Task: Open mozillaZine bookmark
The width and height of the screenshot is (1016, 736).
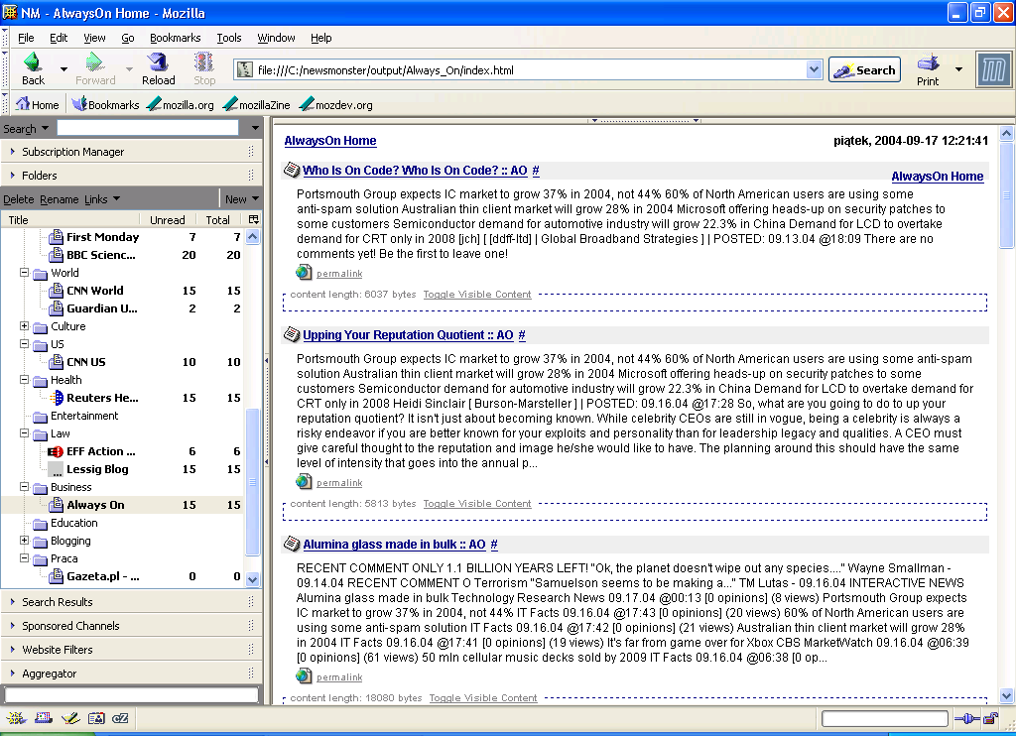Action: 257,104
